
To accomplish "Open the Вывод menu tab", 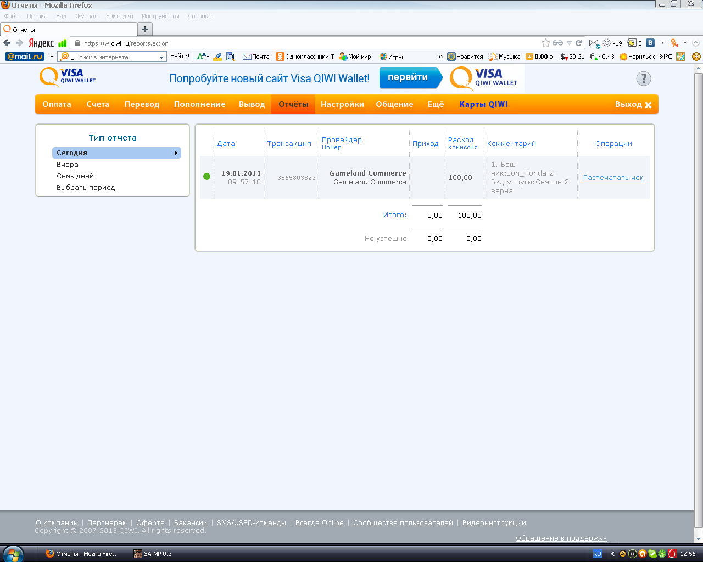I will coord(252,104).
